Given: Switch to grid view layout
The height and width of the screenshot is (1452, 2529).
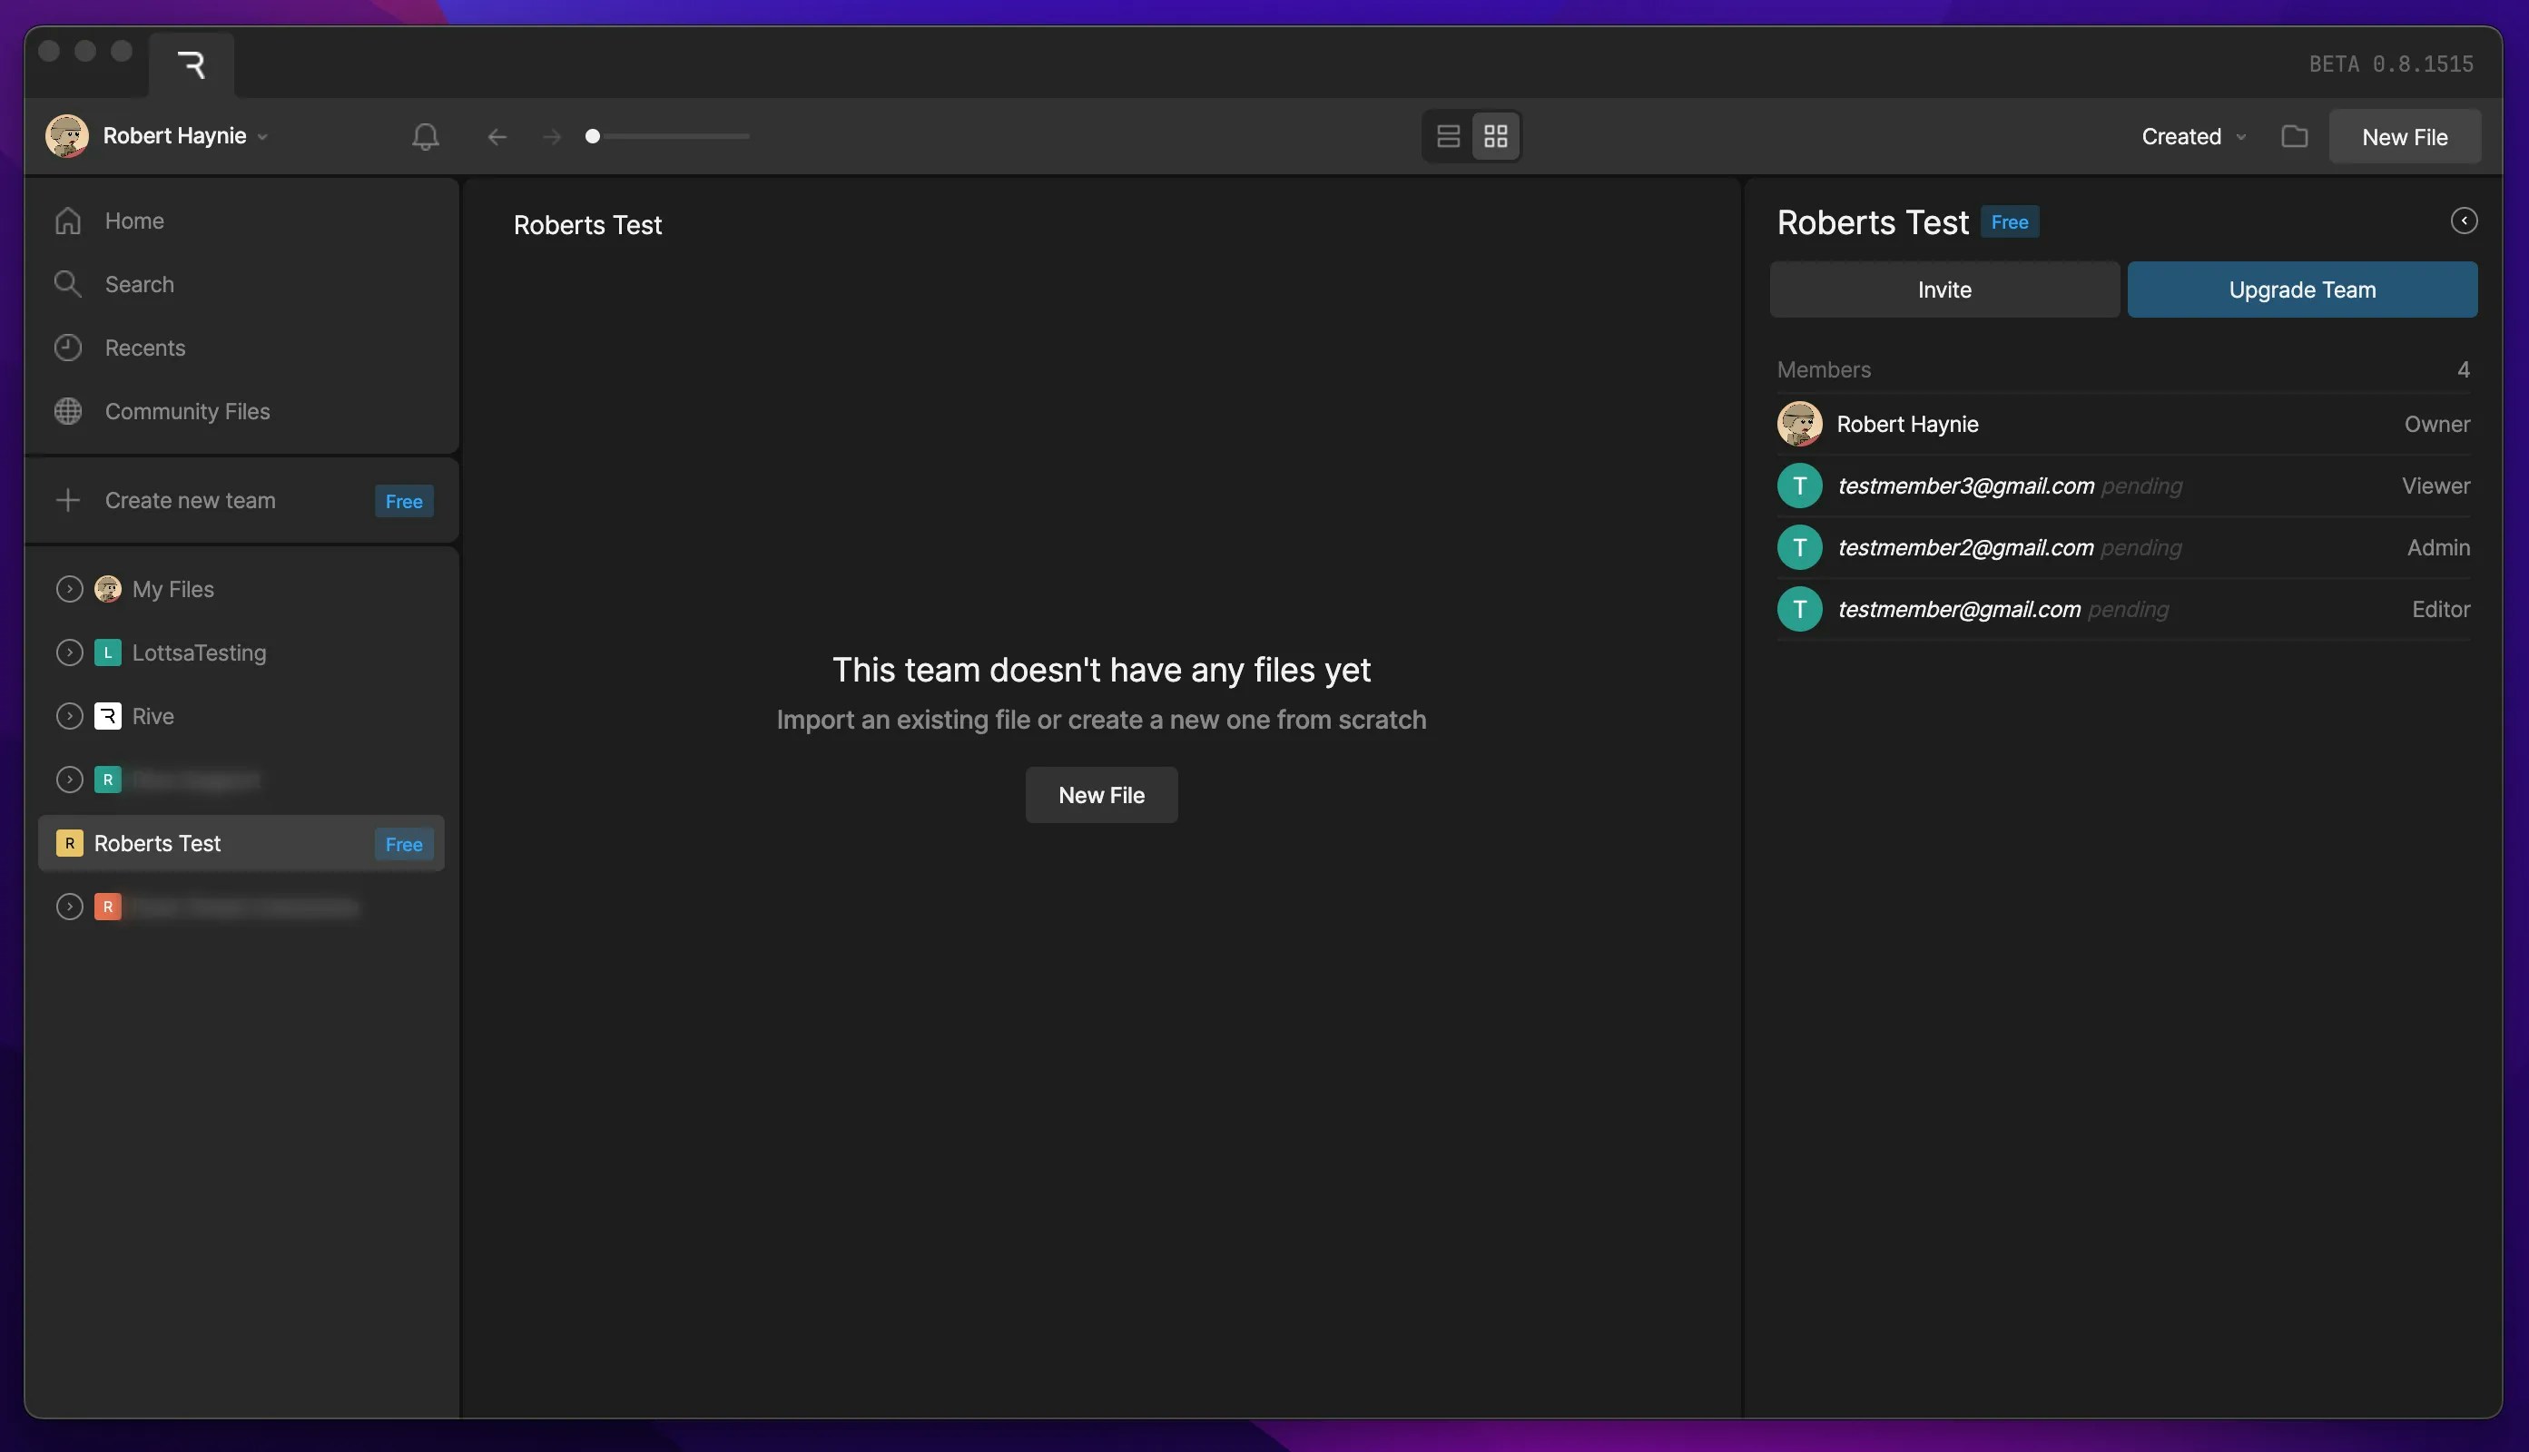Looking at the screenshot, I should pos(1495,135).
